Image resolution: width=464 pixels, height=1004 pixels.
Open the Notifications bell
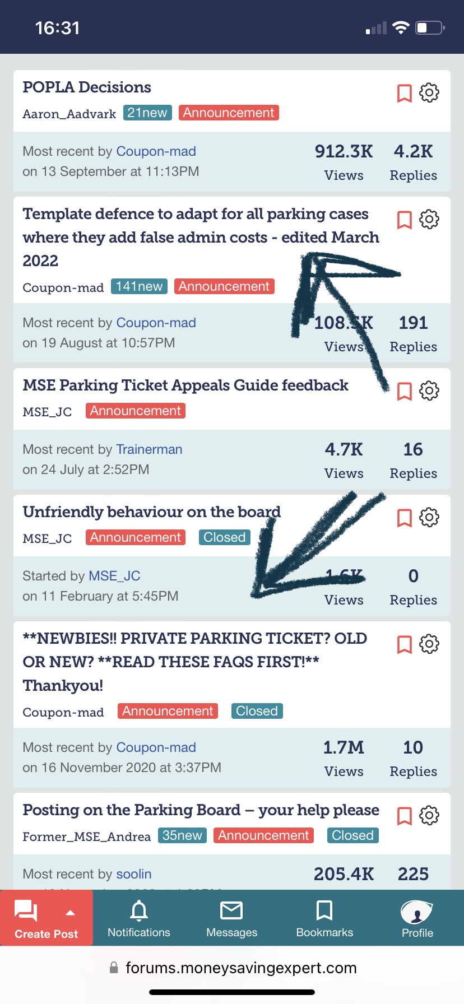tap(139, 919)
